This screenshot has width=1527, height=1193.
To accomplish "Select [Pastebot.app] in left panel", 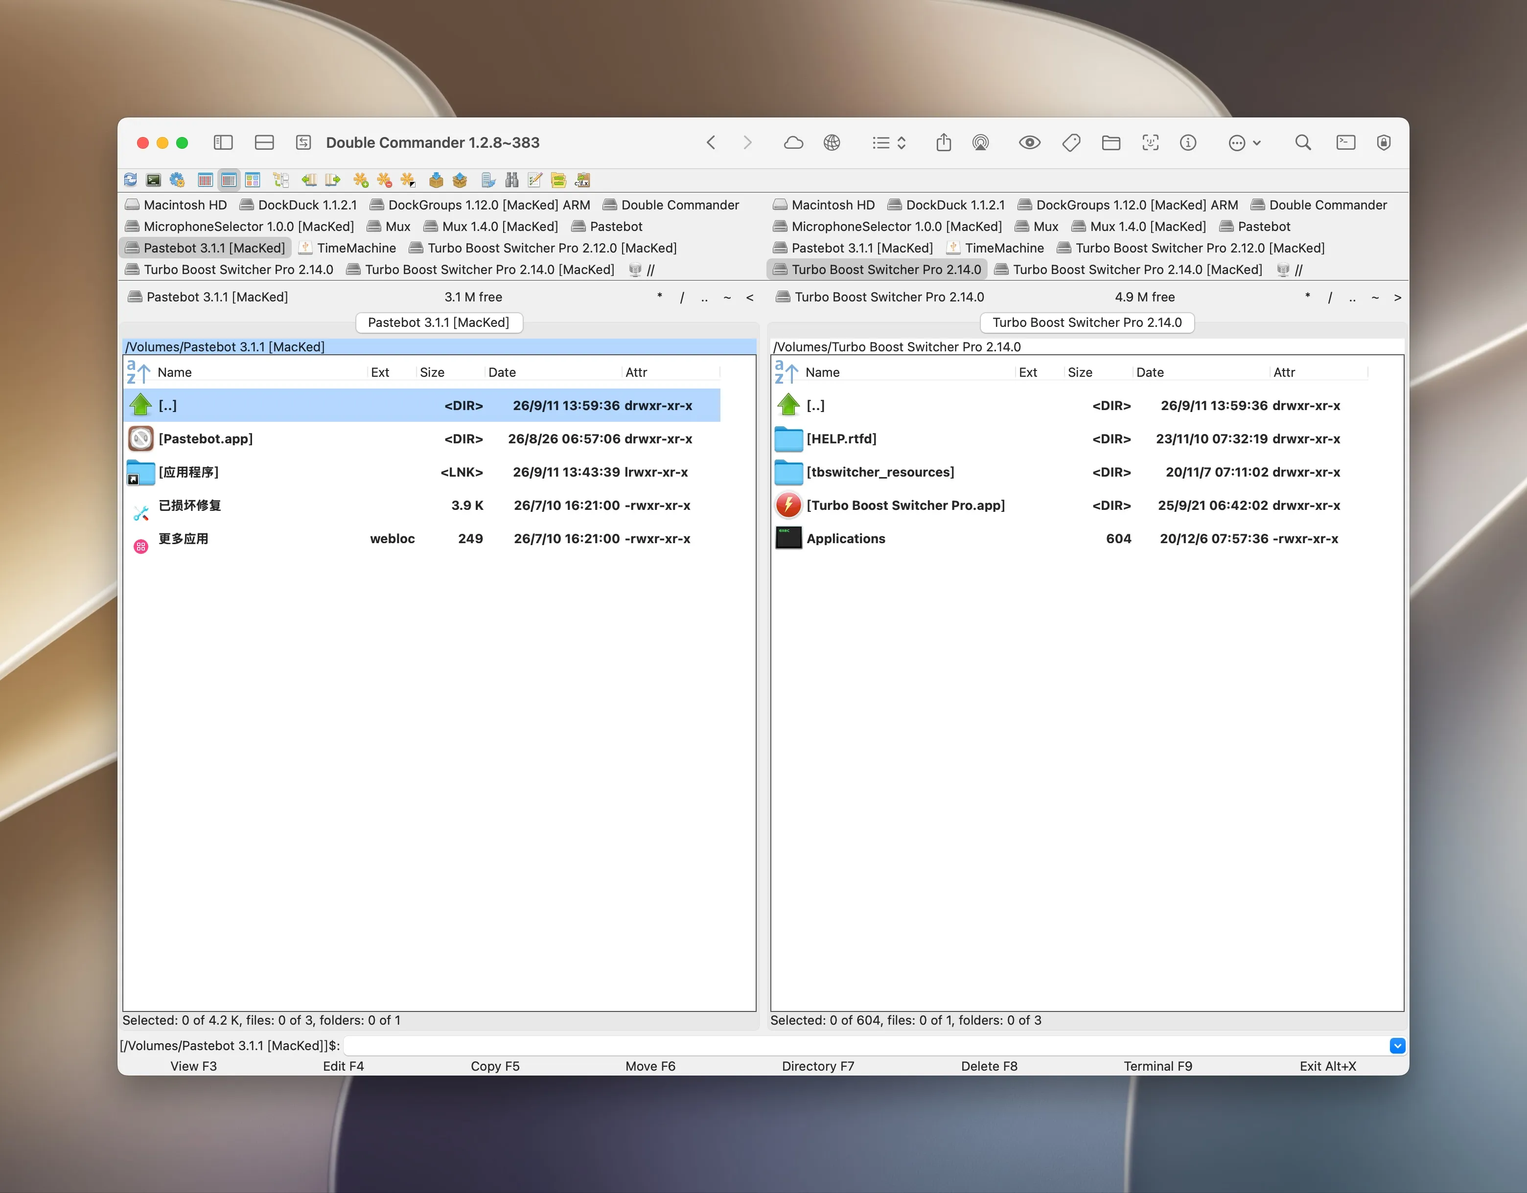I will (x=421, y=439).
